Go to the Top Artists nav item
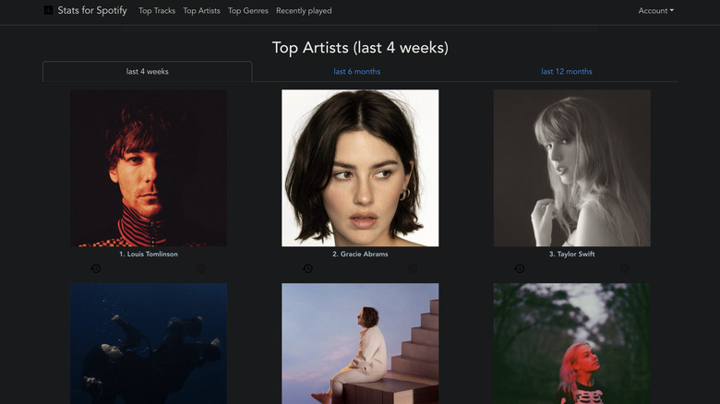The height and width of the screenshot is (404, 720). [x=201, y=11]
